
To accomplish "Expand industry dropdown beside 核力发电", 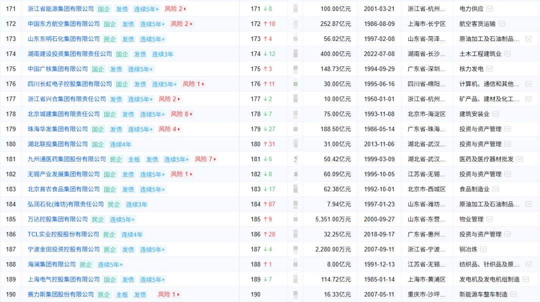I will [489, 69].
